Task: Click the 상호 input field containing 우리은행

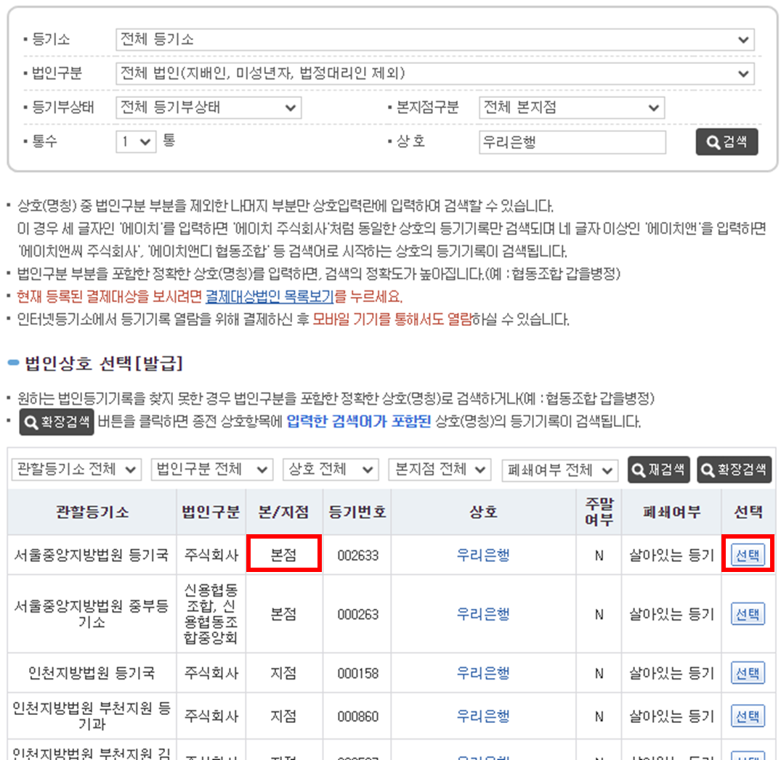Action: [572, 142]
